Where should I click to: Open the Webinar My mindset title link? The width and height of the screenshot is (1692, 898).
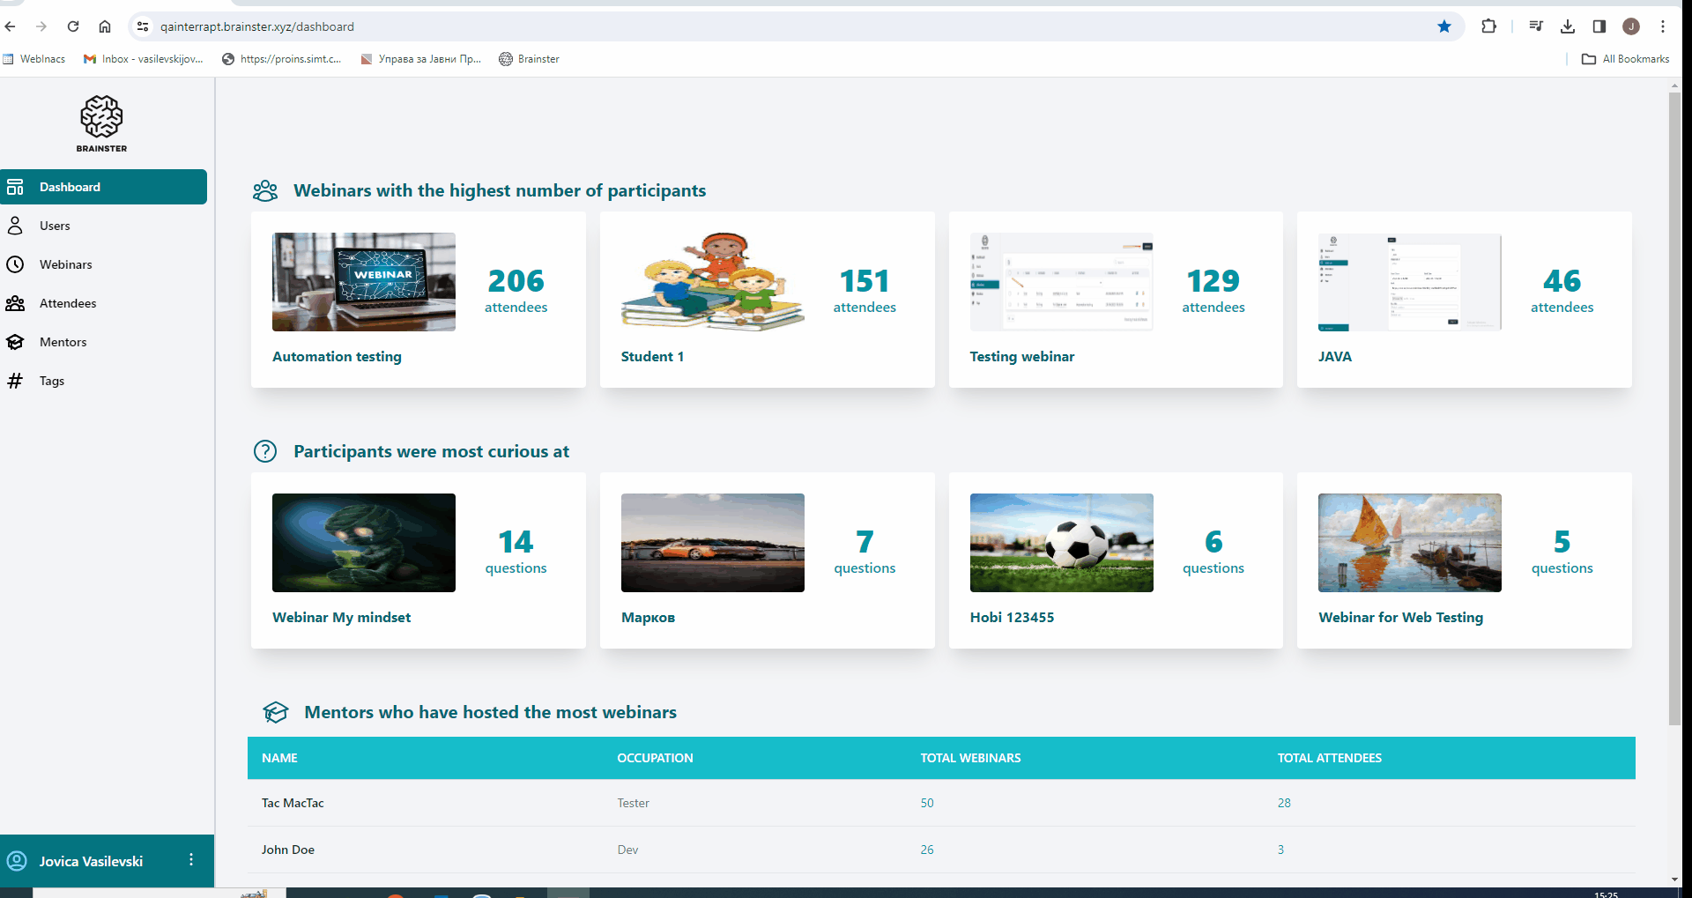pyautogui.click(x=341, y=617)
